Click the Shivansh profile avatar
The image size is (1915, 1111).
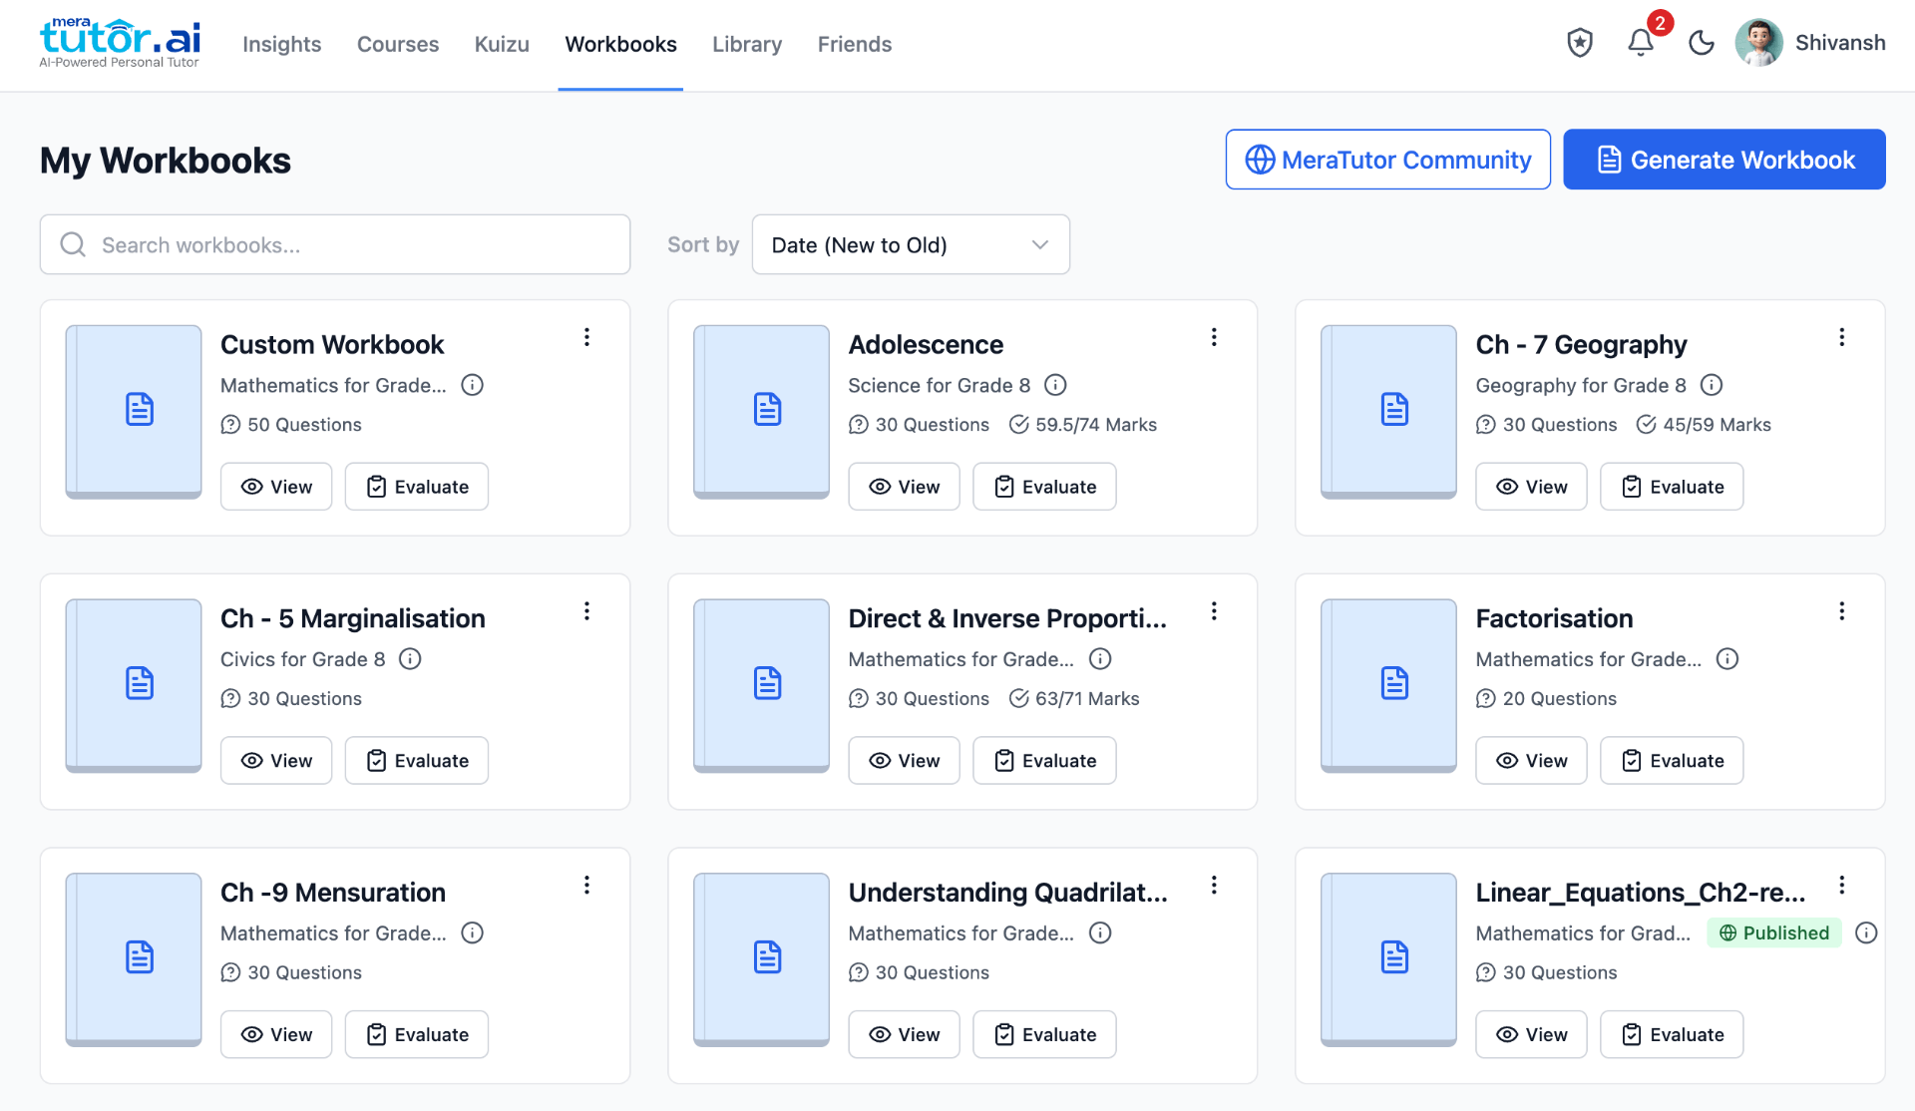tap(1758, 43)
